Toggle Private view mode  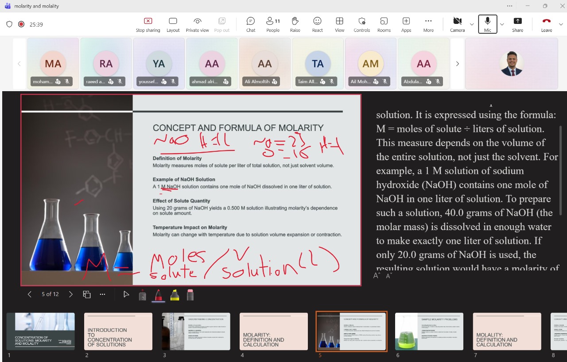pyautogui.click(x=198, y=24)
